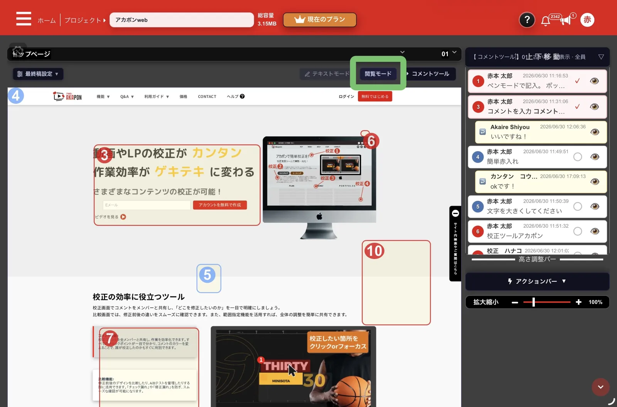Viewport: 617px width, 407px height.
Task: Expand the プロジェクト breadcrumb arrow
Action: click(x=105, y=20)
